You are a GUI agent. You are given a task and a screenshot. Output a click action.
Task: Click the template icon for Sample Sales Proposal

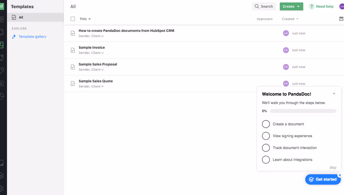coord(73,67)
